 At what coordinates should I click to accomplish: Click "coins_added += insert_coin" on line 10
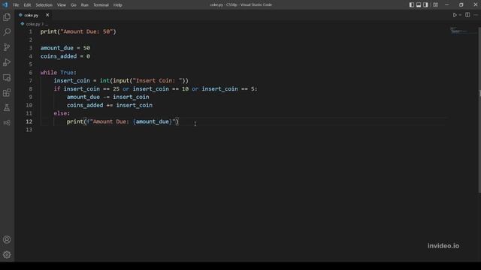pyautogui.click(x=110, y=105)
